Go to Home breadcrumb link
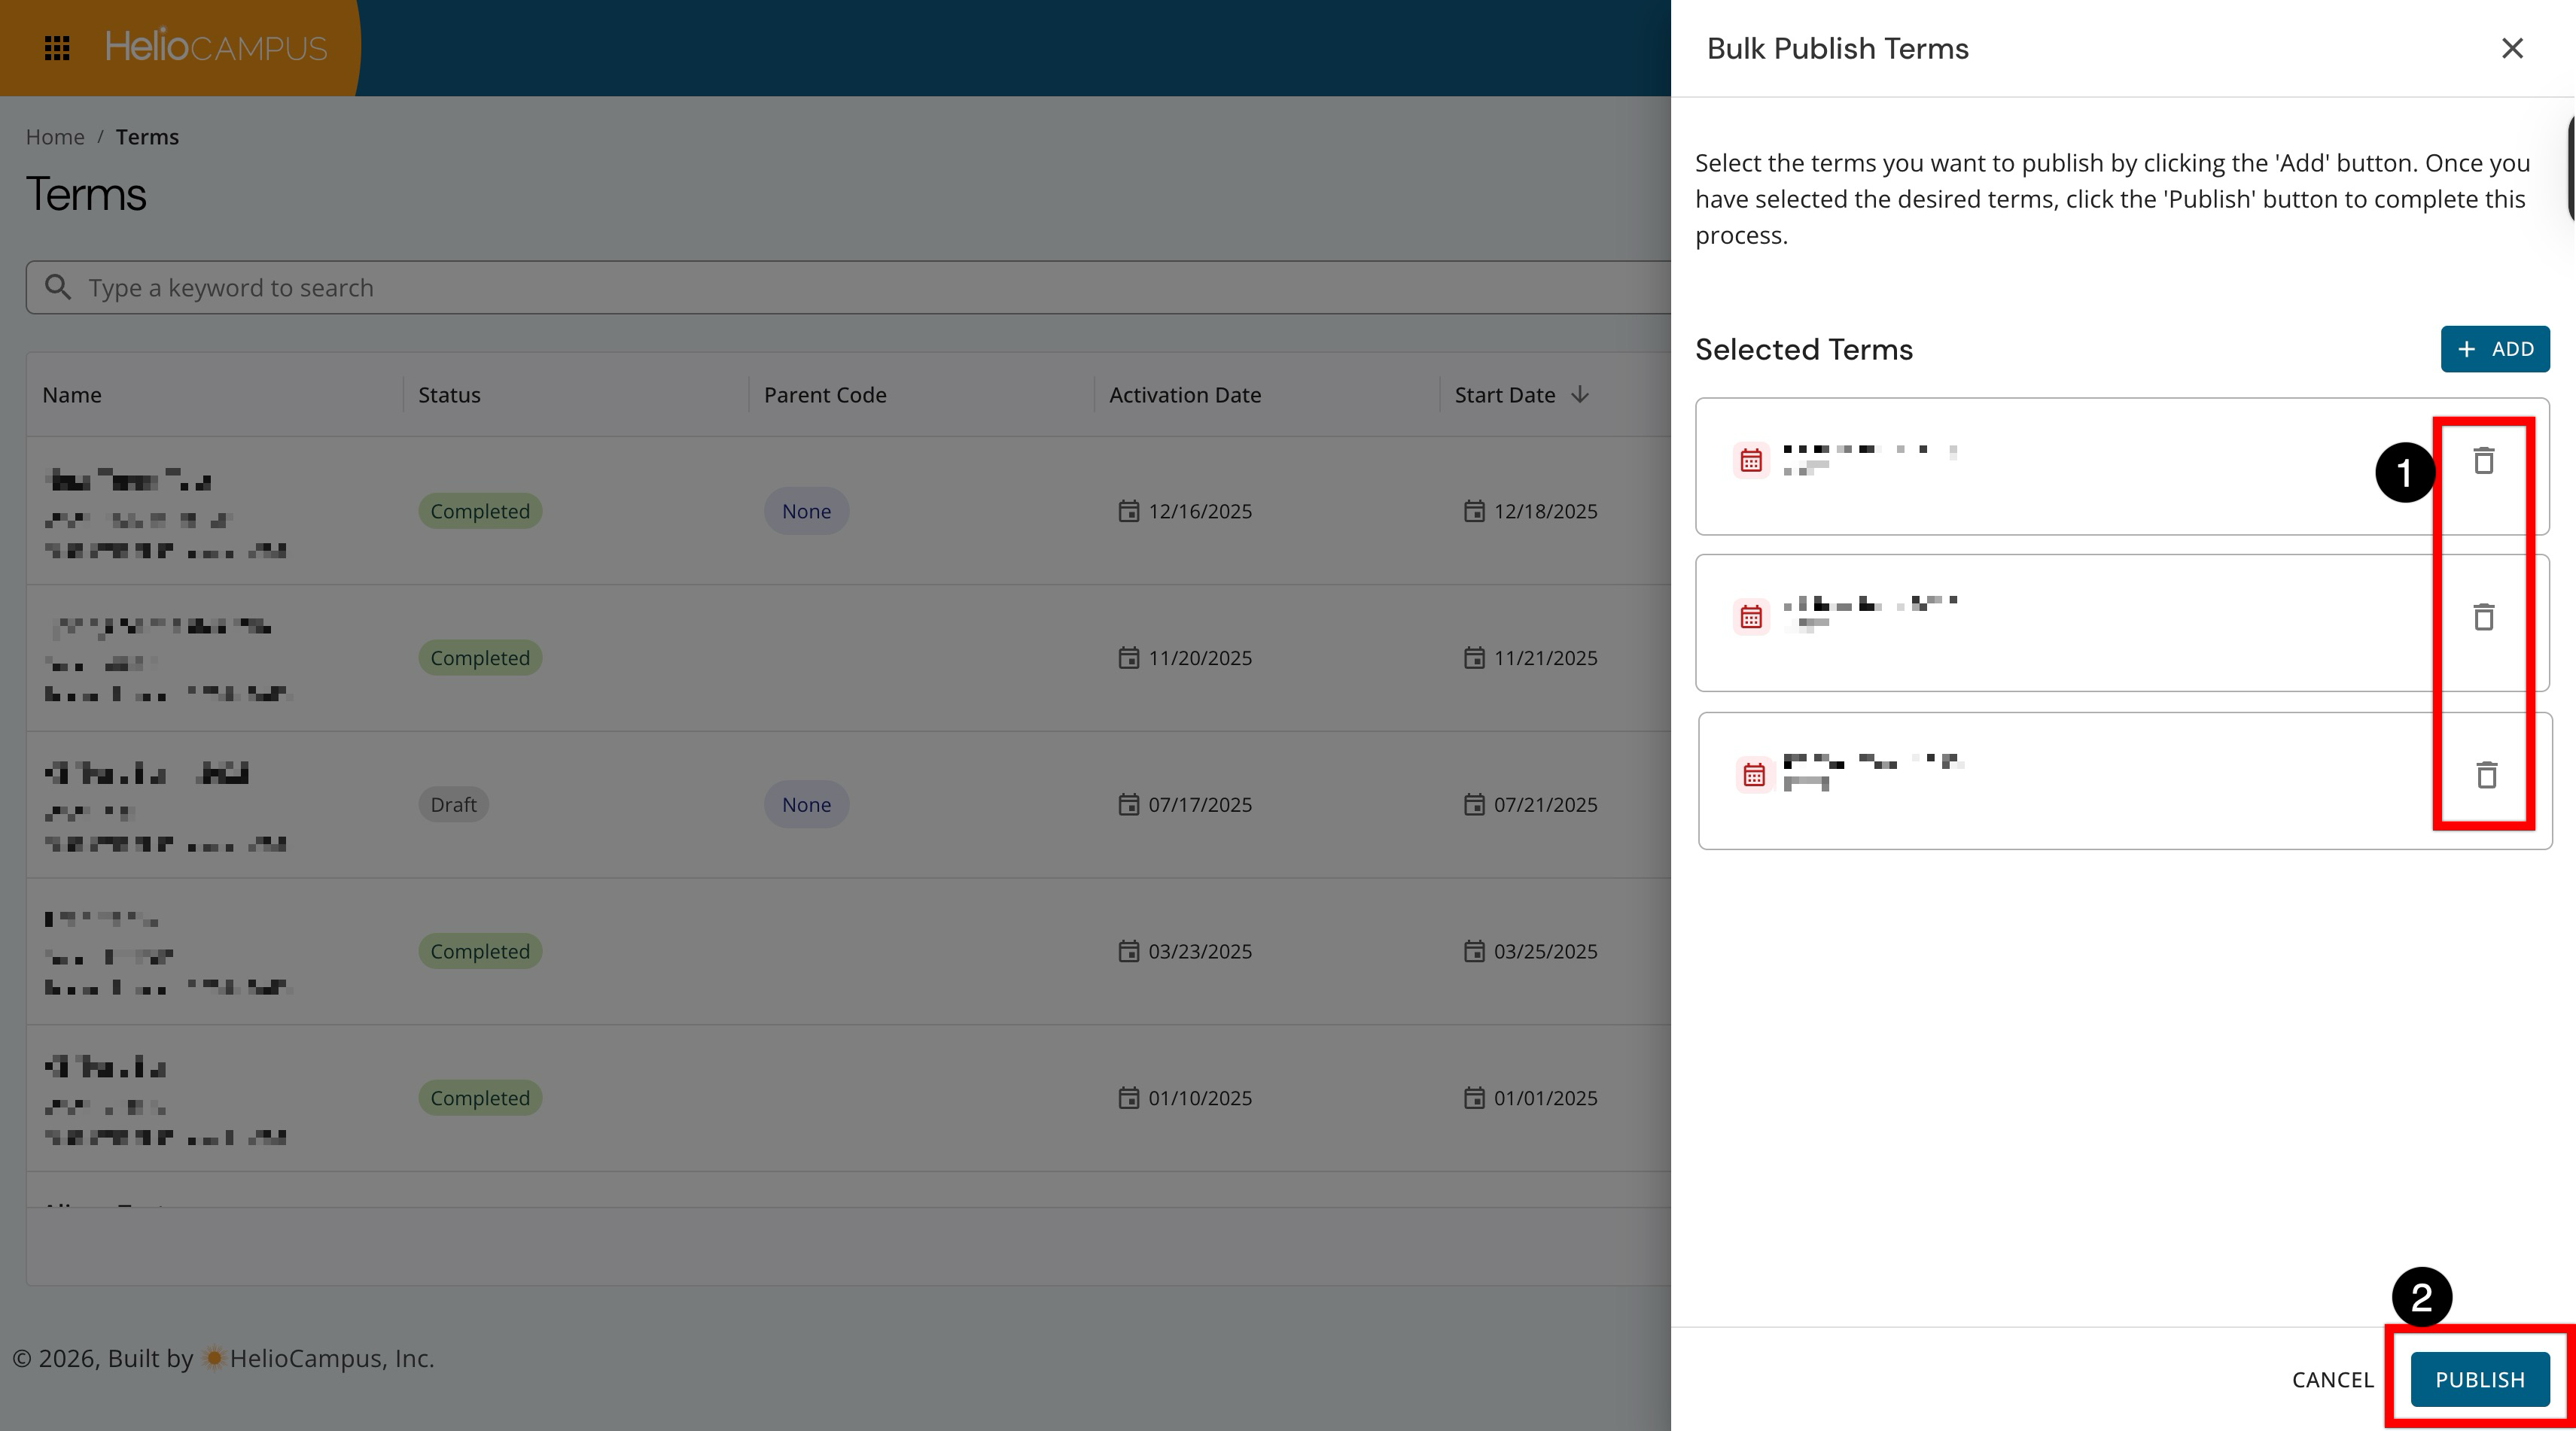The height and width of the screenshot is (1431, 2576). click(55, 137)
